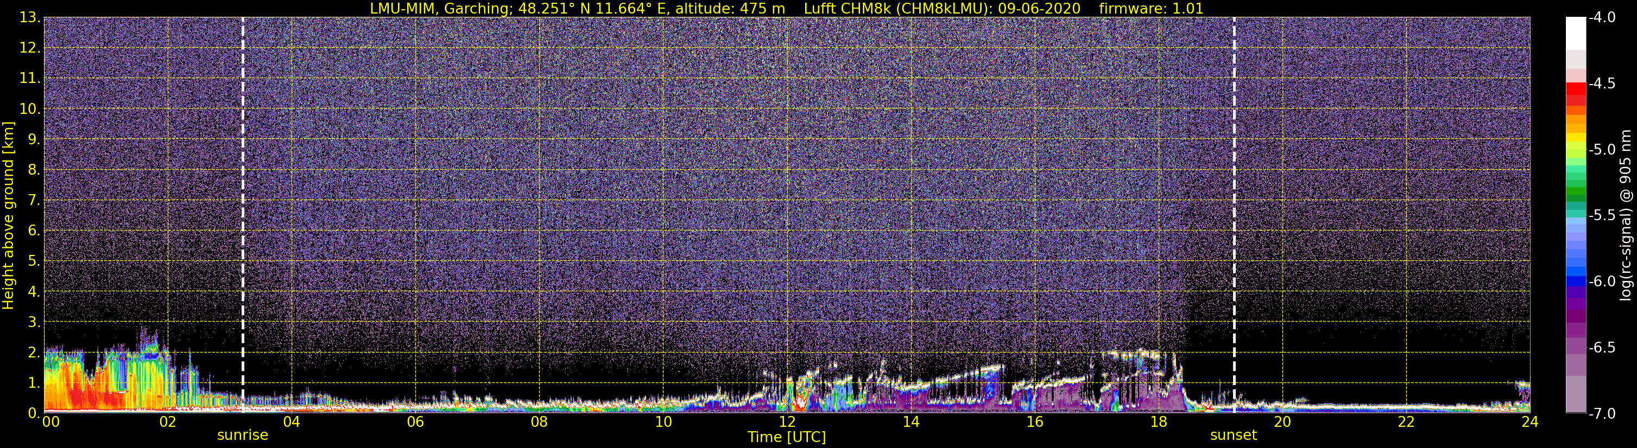Click the height axis tick '4.'
1637x448 pixels.
(x=34, y=292)
